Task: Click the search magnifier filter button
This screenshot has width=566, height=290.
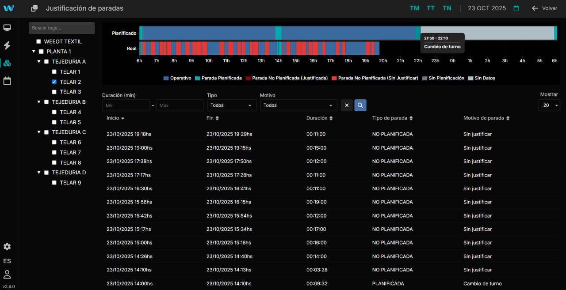Action: click(360, 105)
